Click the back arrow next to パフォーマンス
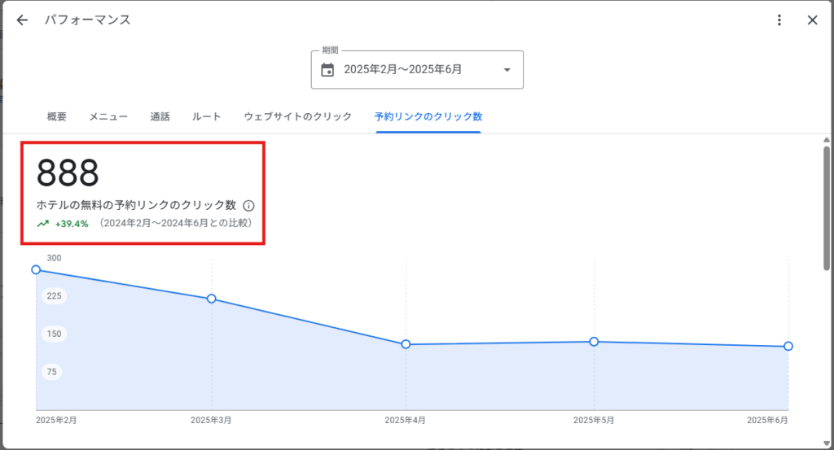The image size is (834, 450). pos(22,20)
